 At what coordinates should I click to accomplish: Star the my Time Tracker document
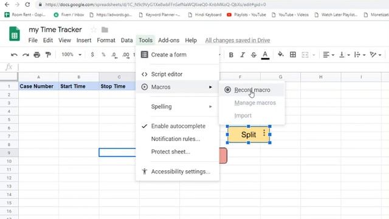(x=93, y=30)
